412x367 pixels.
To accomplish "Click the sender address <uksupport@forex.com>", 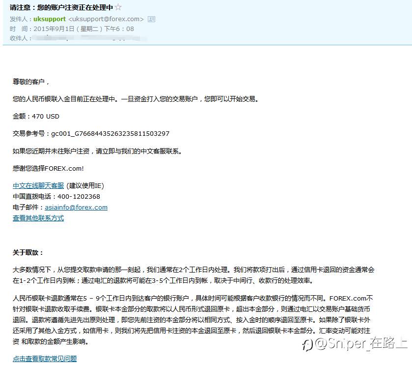I will 106,19.
